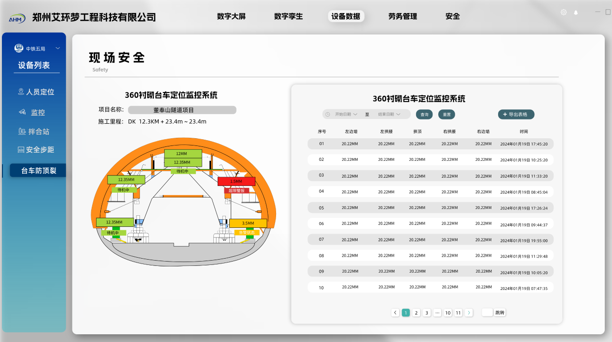
Task: Click the mixing plant icon beside 拌合站
Action: pyautogui.click(x=22, y=132)
